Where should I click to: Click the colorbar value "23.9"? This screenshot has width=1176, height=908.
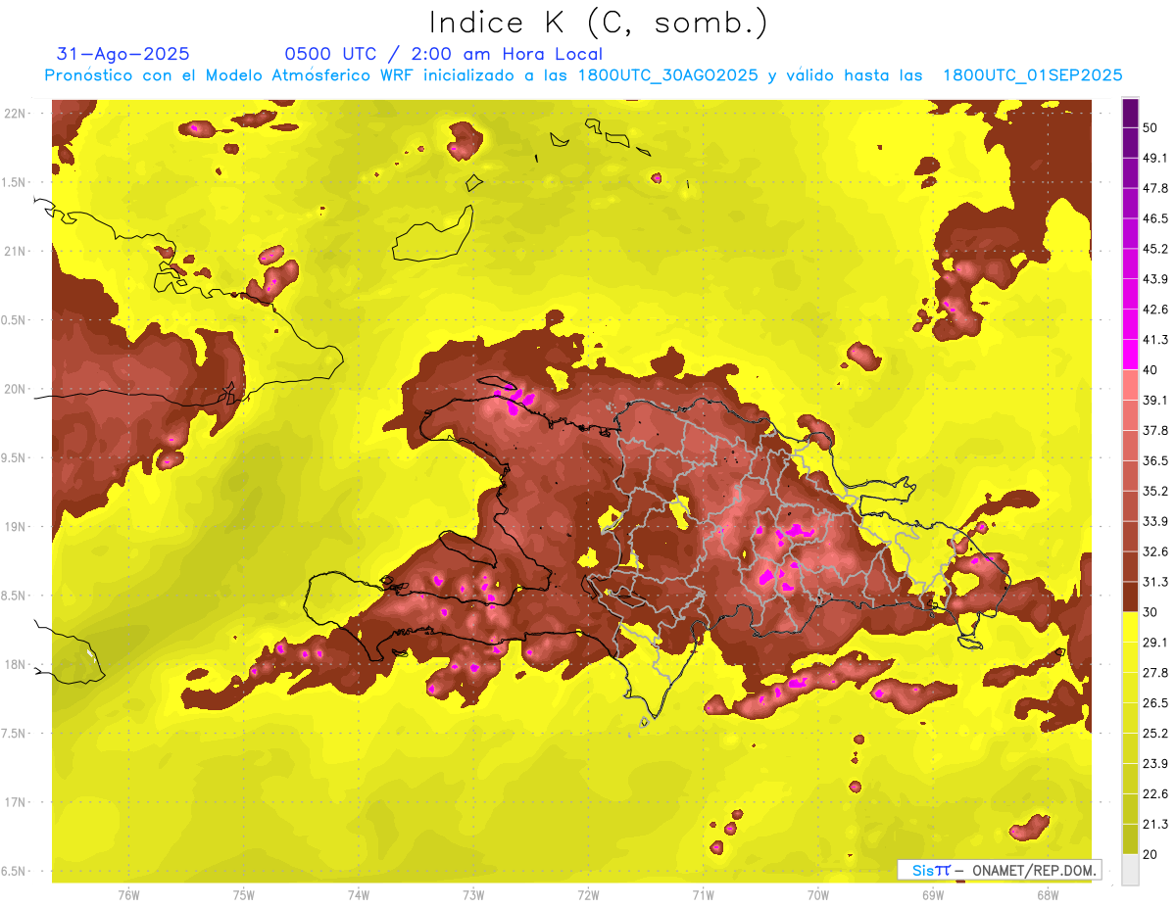pyautogui.click(x=1154, y=763)
